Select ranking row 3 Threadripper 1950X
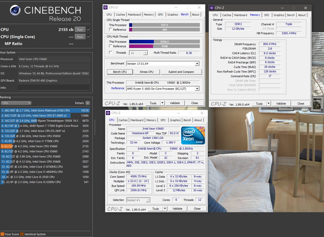Screen dimensions: 324x237 (45, 121)
